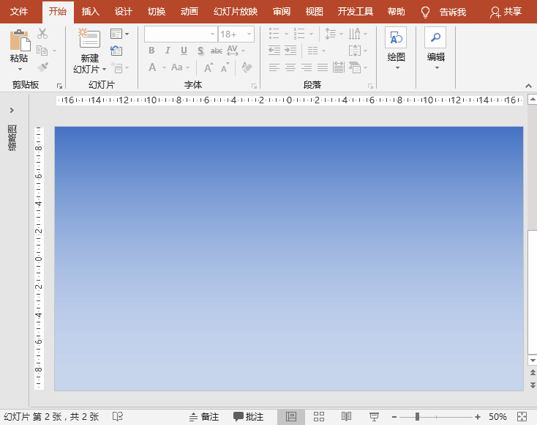Switch to Reading view
537x425 pixels.
(346, 417)
